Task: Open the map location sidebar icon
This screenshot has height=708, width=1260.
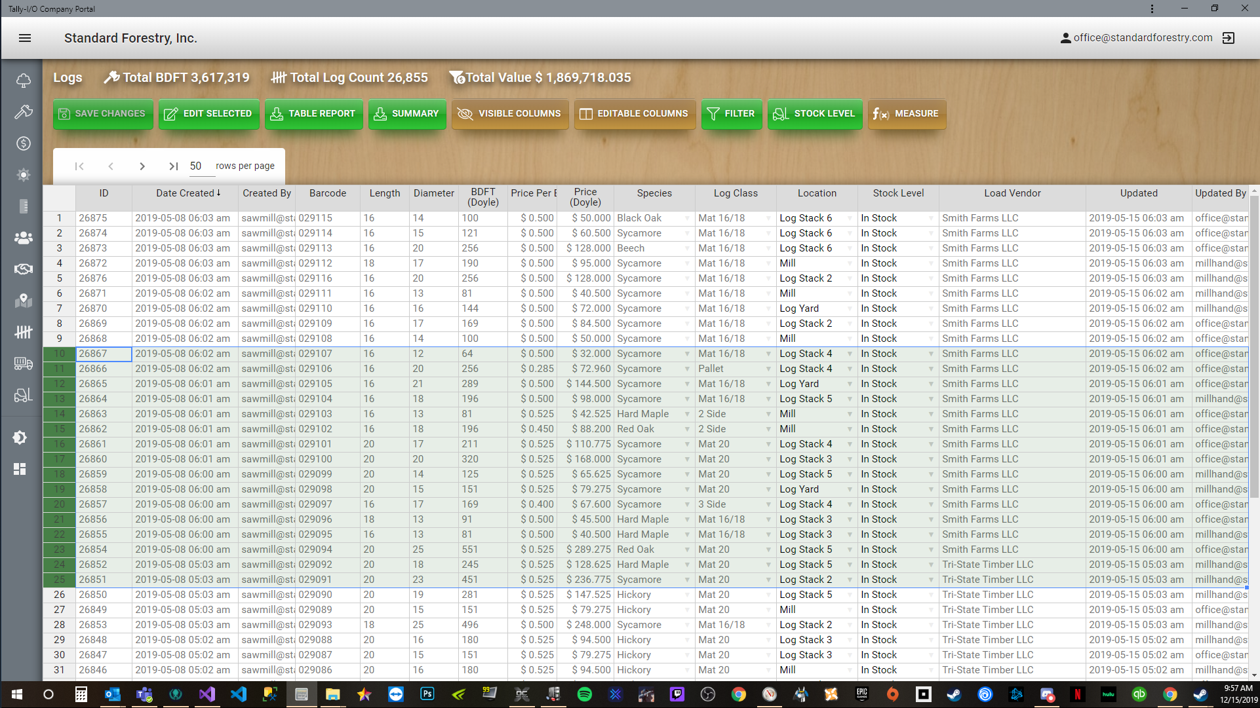Action: (23, 301)
